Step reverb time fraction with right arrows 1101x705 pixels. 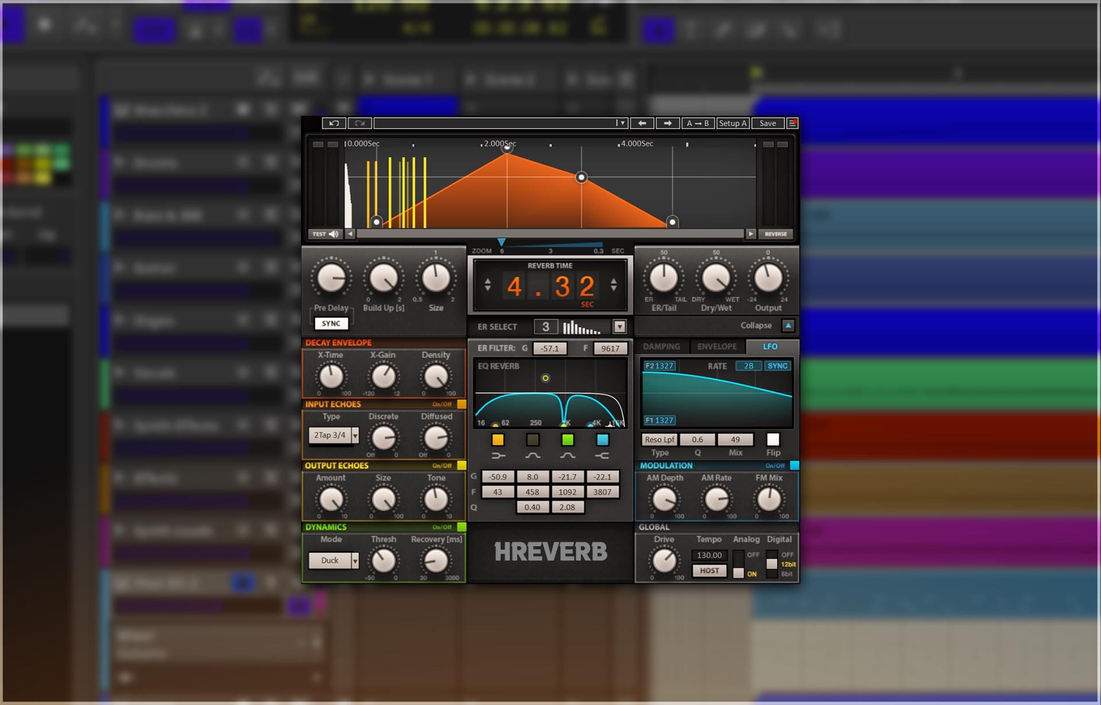point(614,284)
